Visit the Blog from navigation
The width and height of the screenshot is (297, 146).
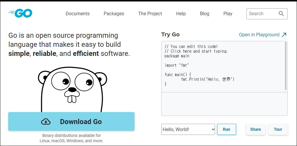tap(204, 13)
